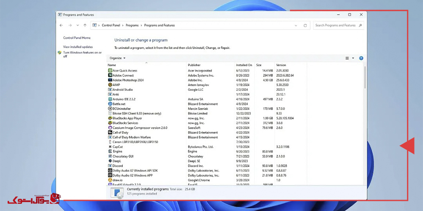Screen dimensions: 423x211
Task: Open the recent locations dropdown arrow
Action: coord(78,25)
